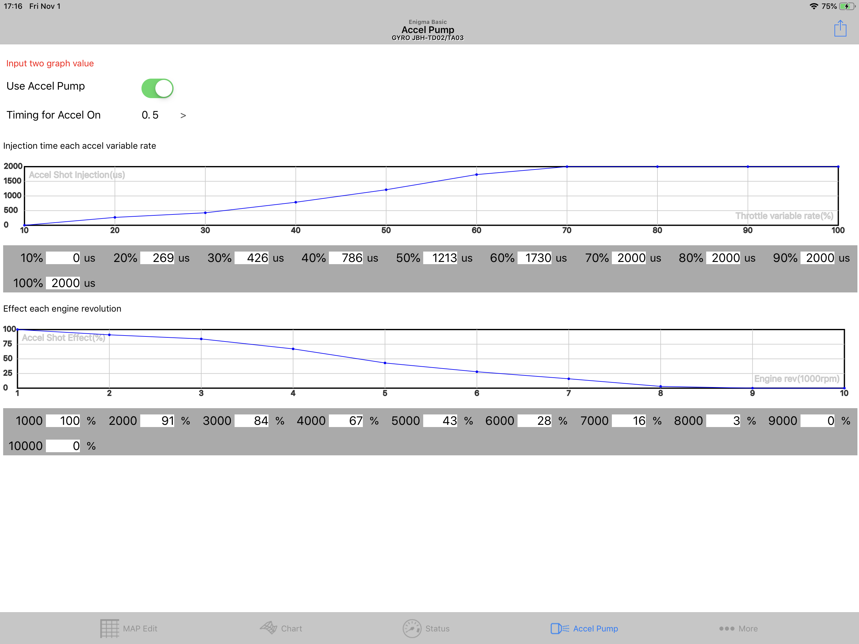
Task: Tap the 40% point on injection graph
Action: (x=296, y=203)
